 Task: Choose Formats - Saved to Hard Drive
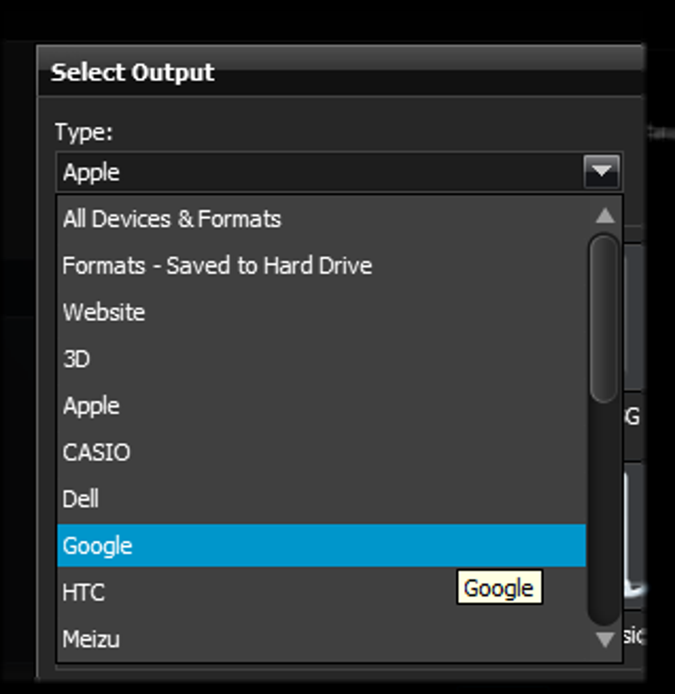(x=322, y=265)
